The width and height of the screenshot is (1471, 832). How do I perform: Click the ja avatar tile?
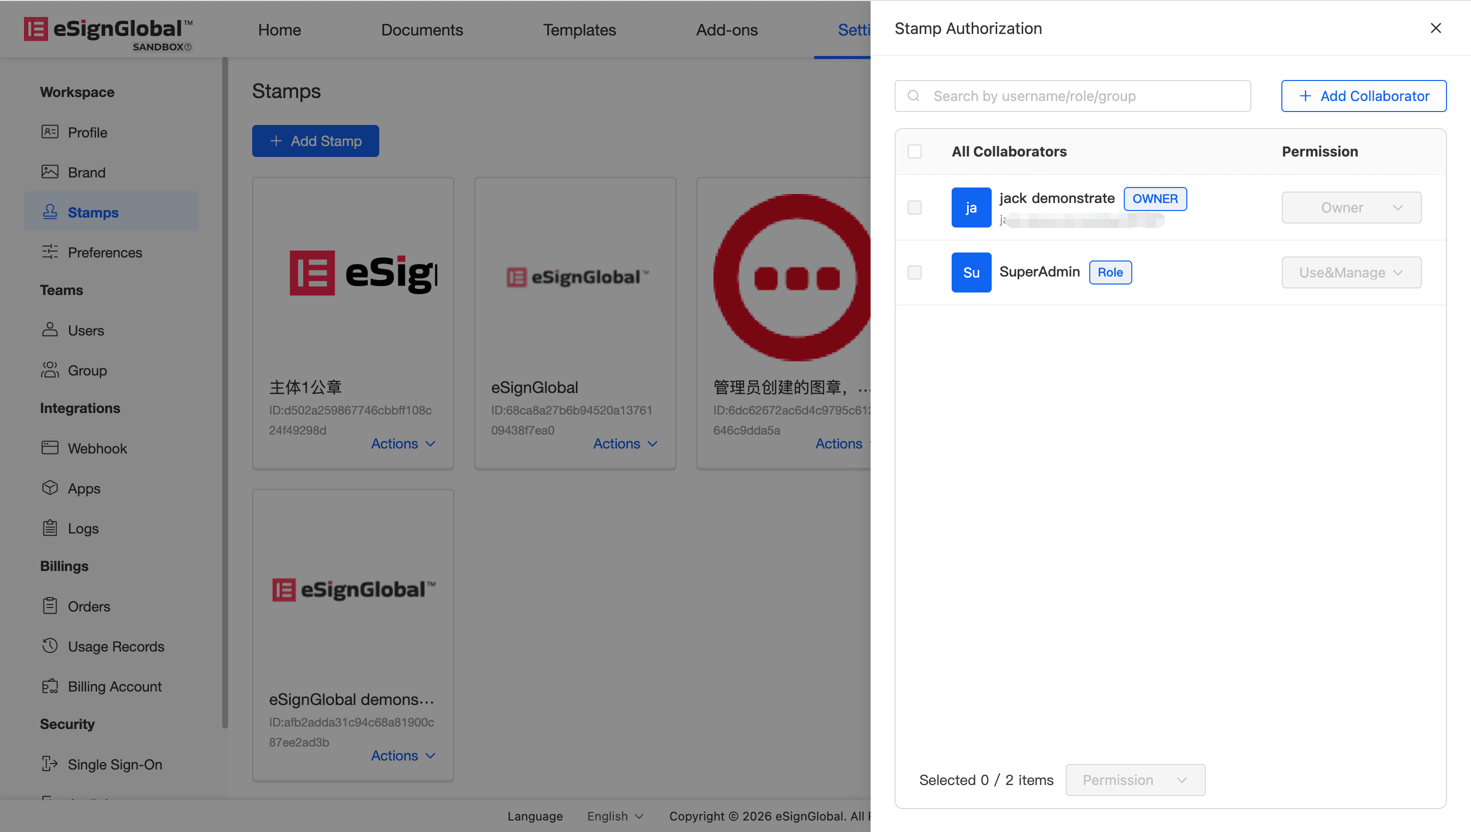click(971, 207)
